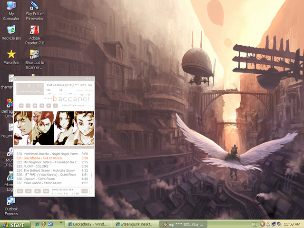
Task: Pause the current song in Winamp
Action: pyautogui.click(x=35, y=105)
